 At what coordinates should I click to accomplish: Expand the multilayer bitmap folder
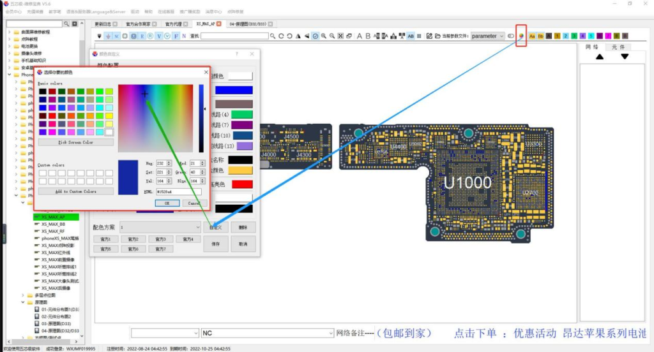click(23, 295)
